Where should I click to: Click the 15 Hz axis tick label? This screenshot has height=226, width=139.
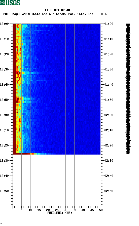pos(39,210)
